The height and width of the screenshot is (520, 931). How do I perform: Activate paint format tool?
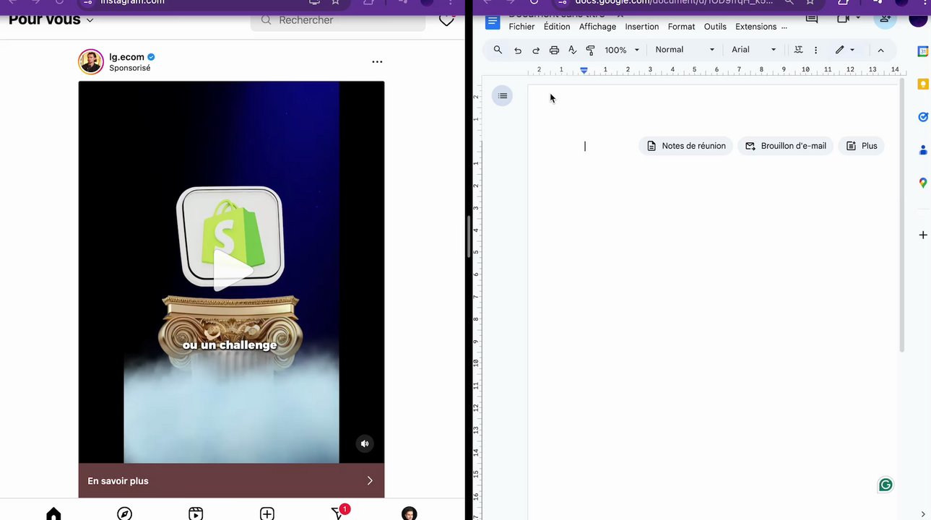[590, 50]
